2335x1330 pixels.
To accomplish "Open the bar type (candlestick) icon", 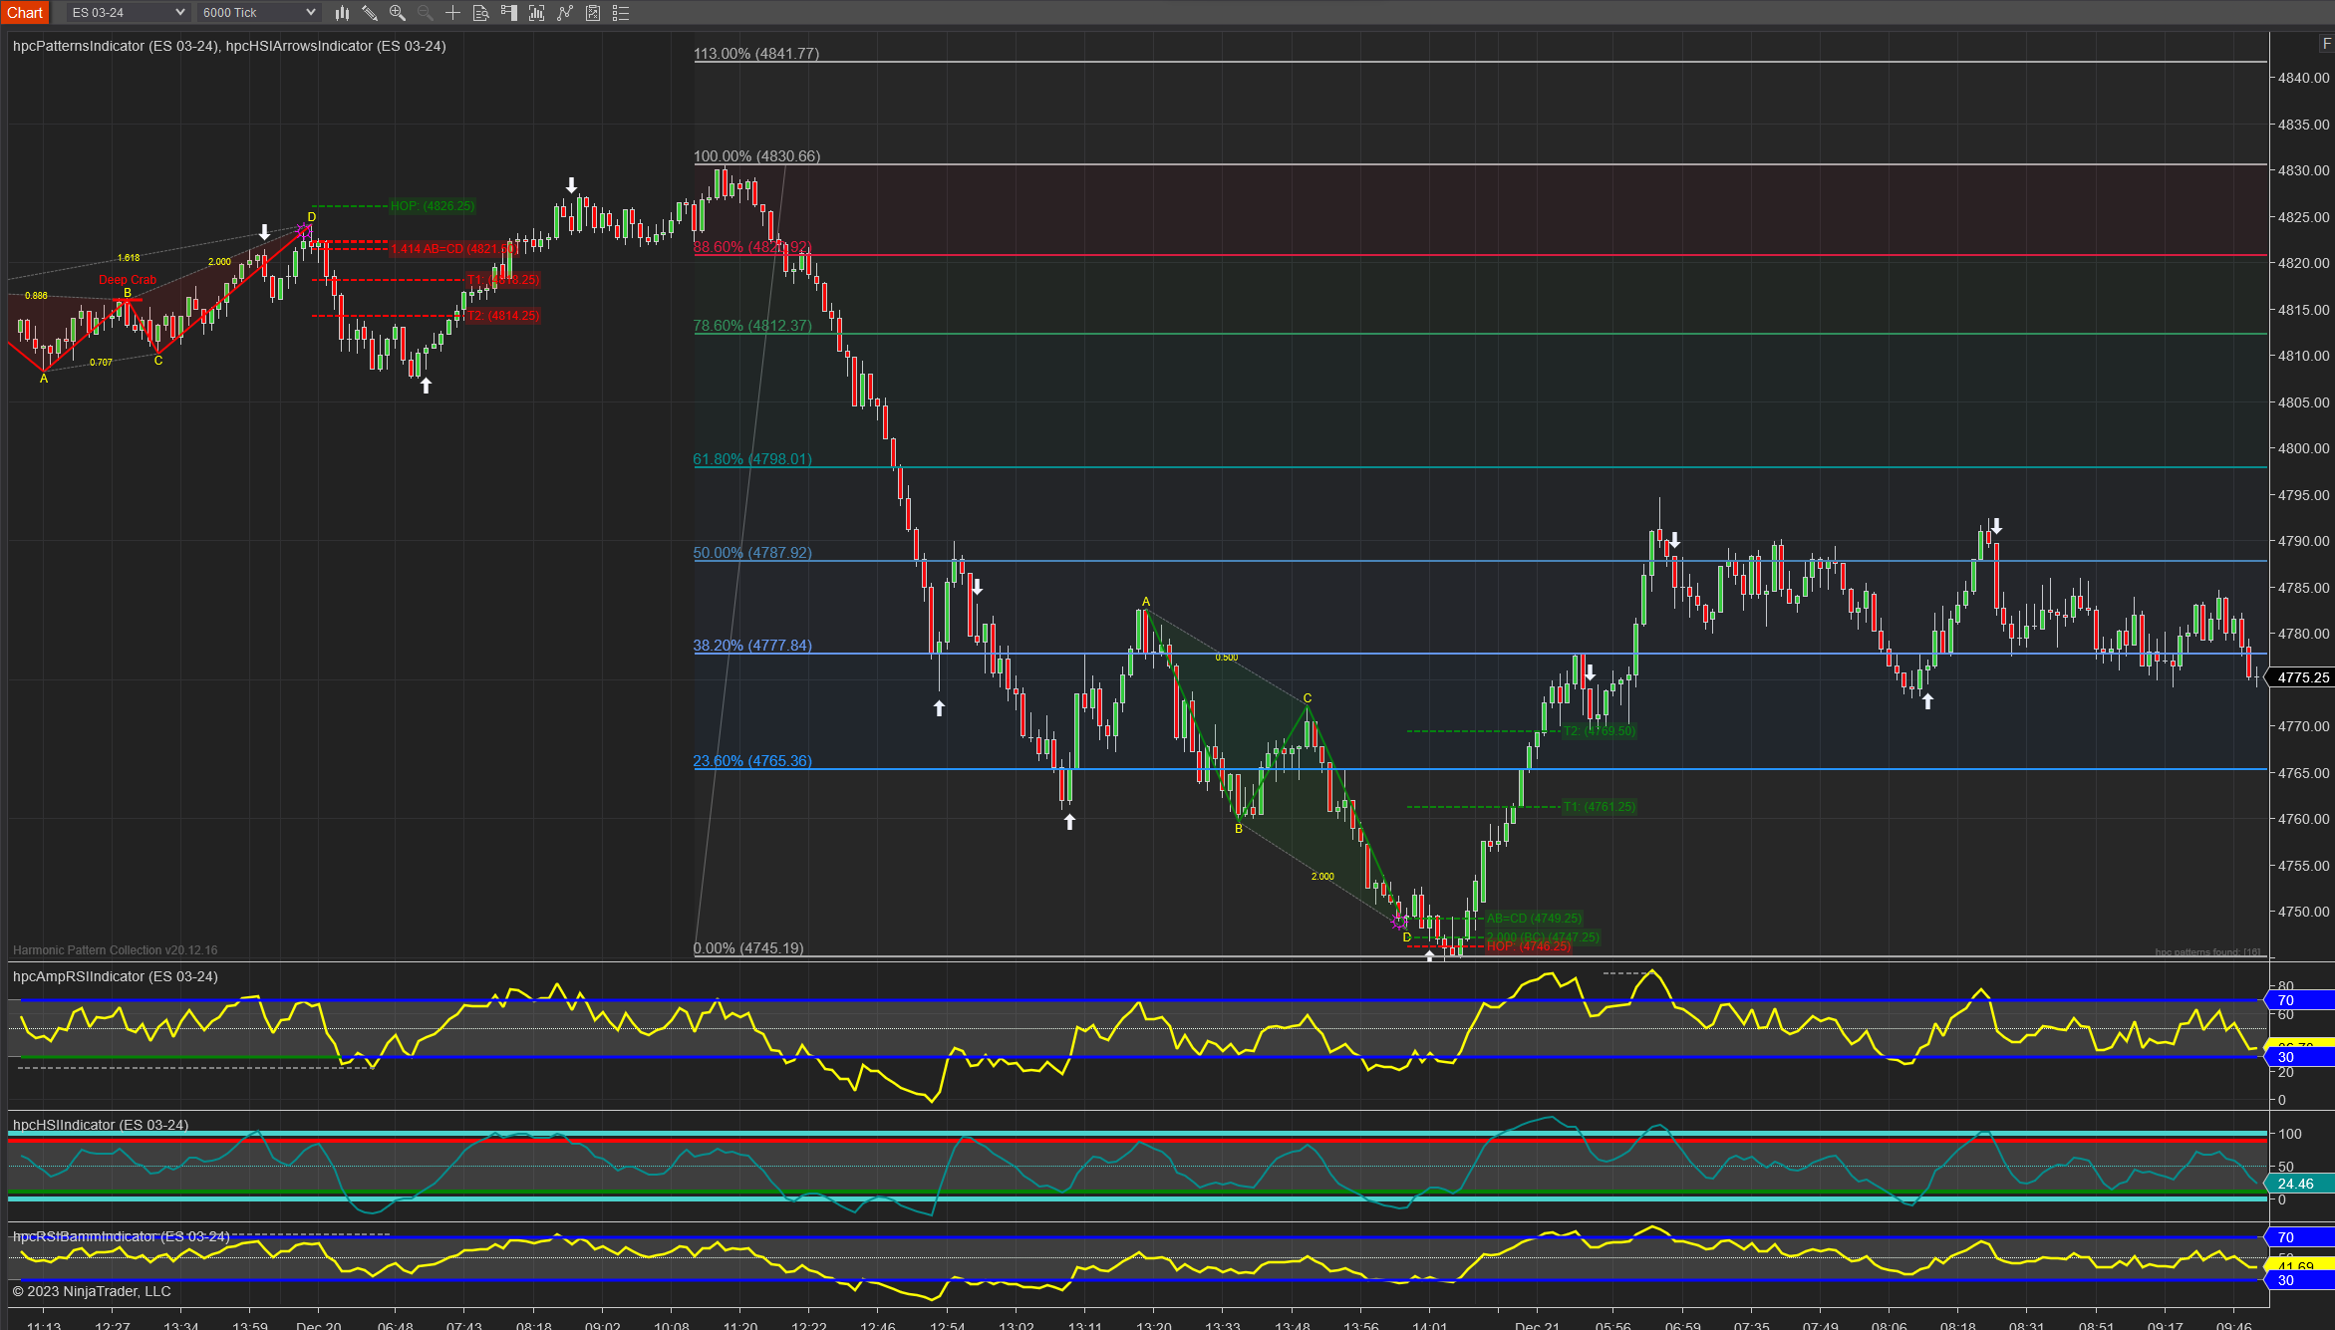I will click(x=342, y=13).
